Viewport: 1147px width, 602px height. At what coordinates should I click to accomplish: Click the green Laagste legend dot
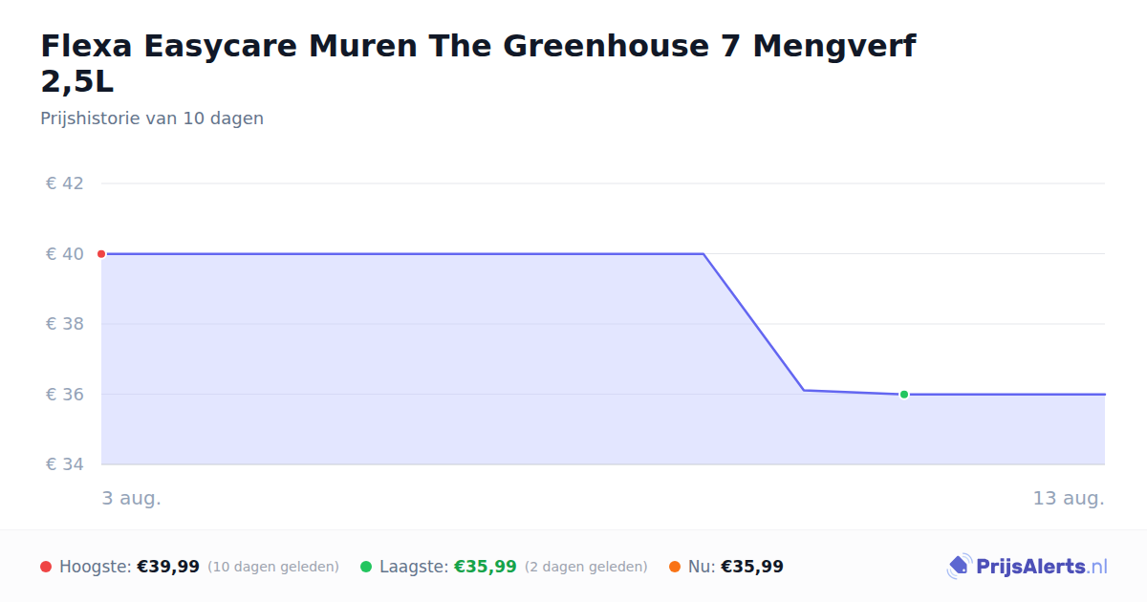(x=366, y=567)
